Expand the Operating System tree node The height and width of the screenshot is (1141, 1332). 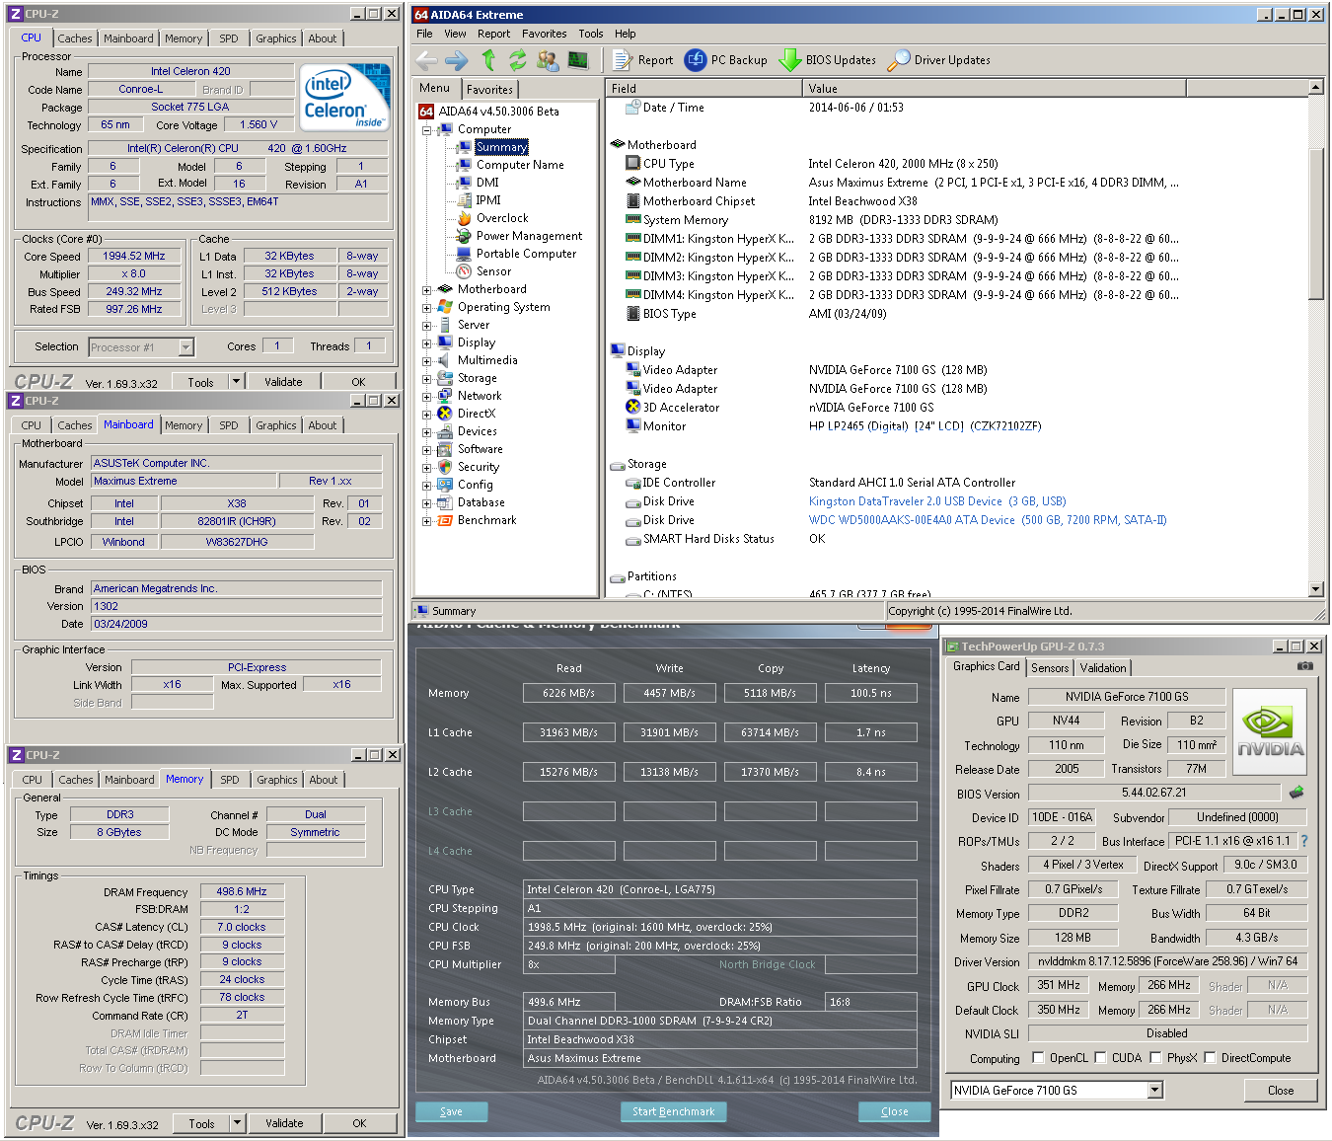426,308
